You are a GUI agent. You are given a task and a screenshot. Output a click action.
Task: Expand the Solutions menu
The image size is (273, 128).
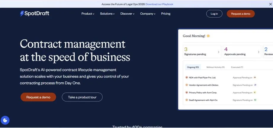(107, 14)
